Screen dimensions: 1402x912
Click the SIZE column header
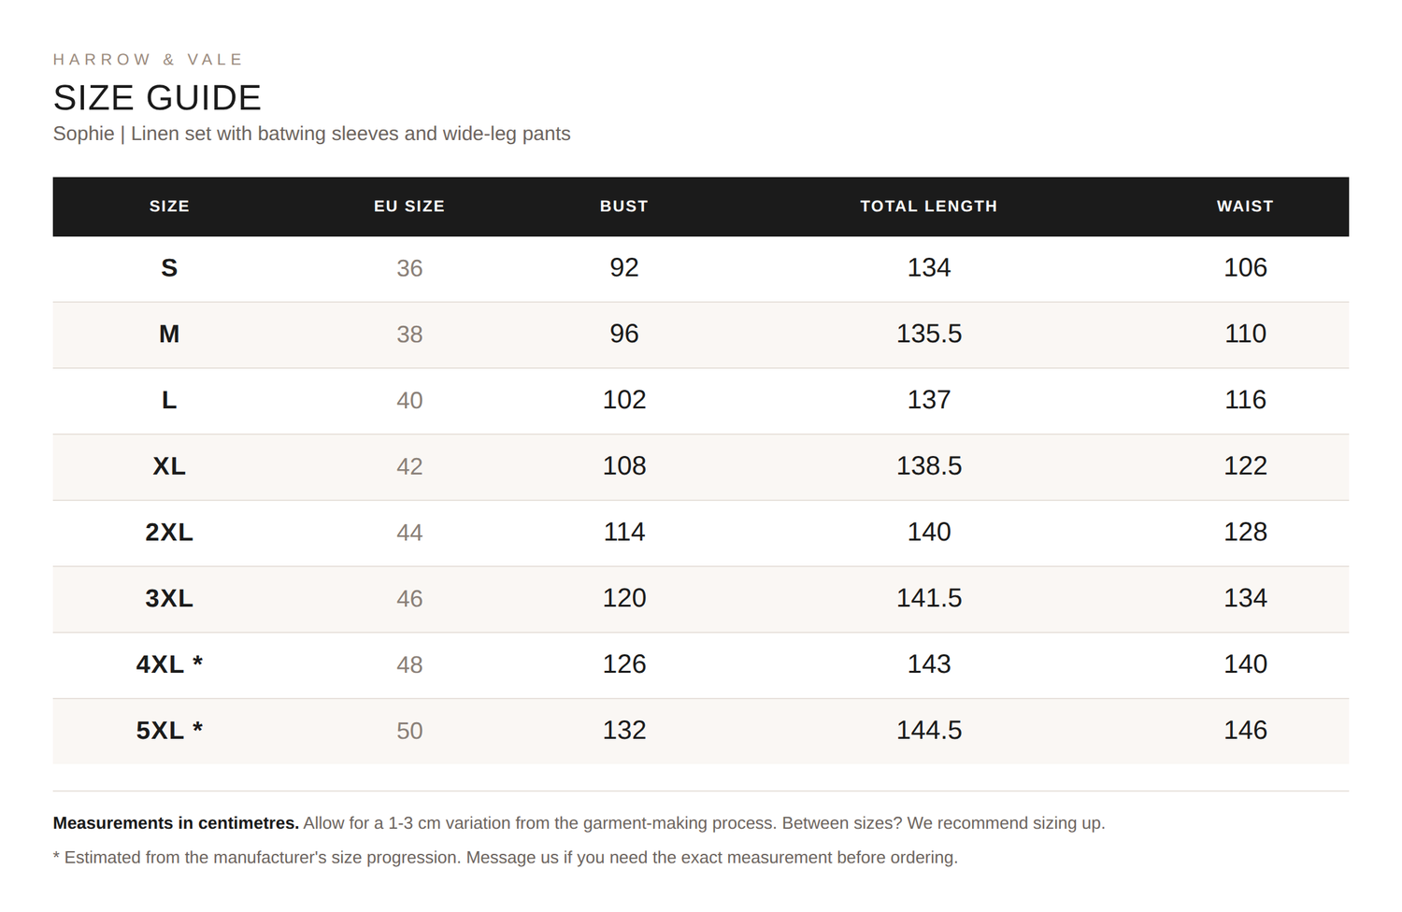click(x=169, y=207)
